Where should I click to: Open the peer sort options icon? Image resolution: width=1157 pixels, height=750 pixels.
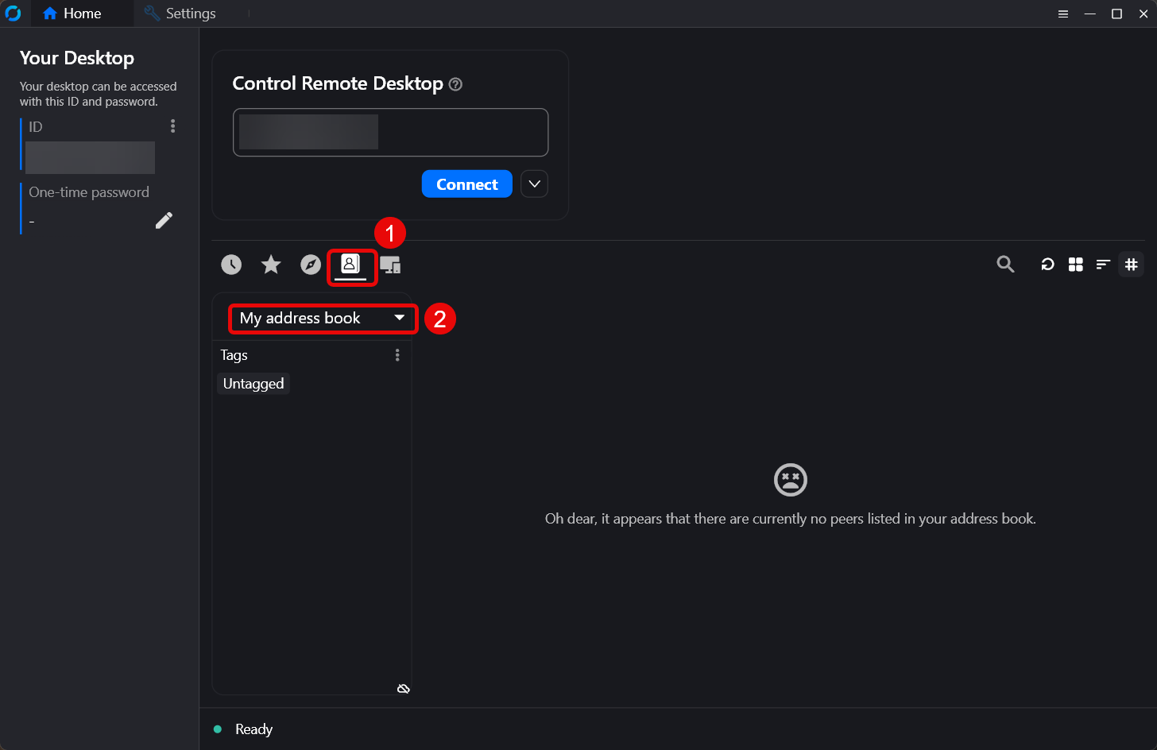(1103, 265)
